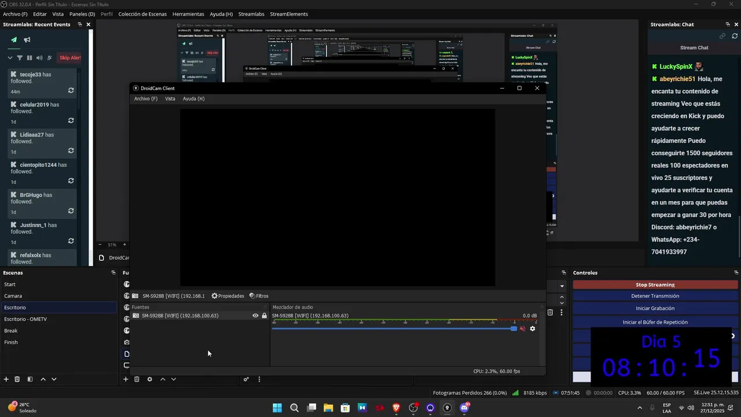This screenshot has width=741, height=417.
Task: Click Filtros in the DroidCam source toolbar
Action: click(259, 296)
